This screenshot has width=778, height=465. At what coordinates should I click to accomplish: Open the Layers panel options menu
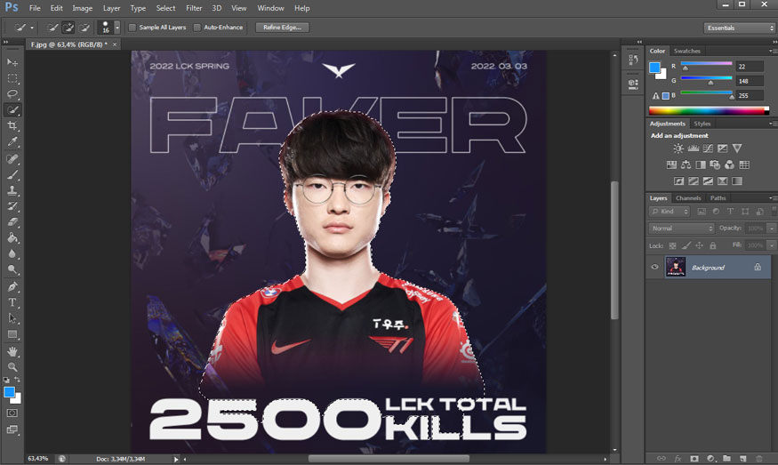coord(771,198)
